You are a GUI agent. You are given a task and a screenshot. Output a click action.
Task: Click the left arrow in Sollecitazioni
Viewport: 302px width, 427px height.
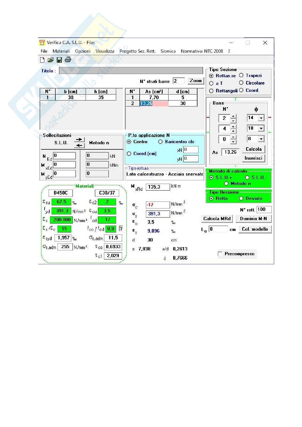pos(79,146)
